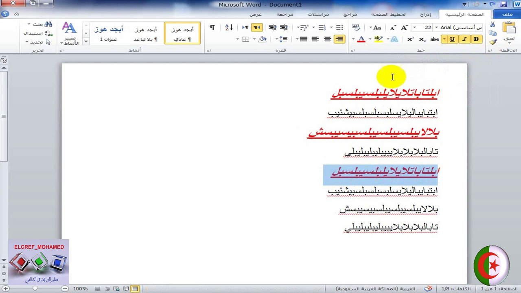Click the Numbering list icon
521x293 pixels.
(x=322, y=27)
